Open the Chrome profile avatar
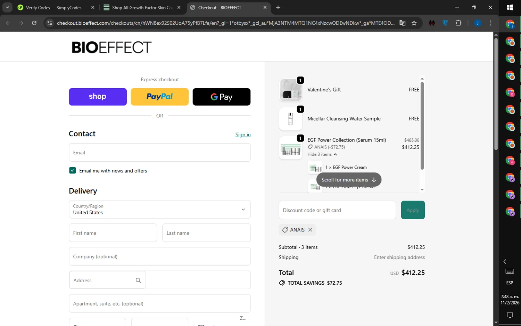The width and height of the screenshot is (521, 326). [x=478, y=23]
